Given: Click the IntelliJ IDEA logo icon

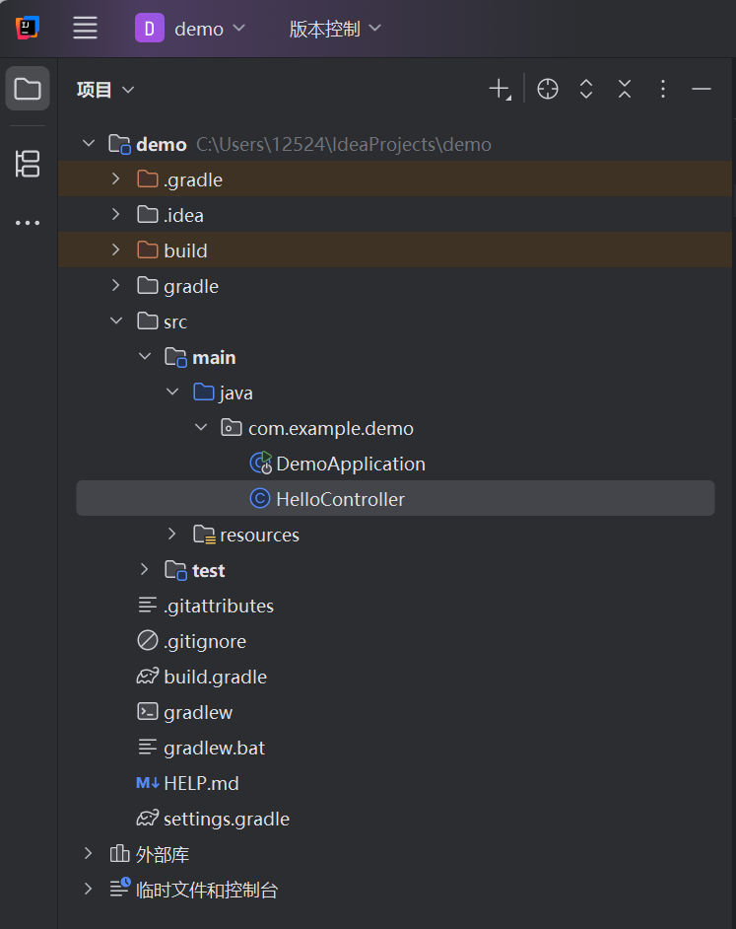Looking at the screenshot, I should click(x=27, y=28).
